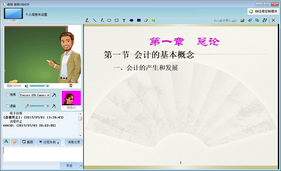Open the whiteboard color picker icon

click(x=153, y=20)
